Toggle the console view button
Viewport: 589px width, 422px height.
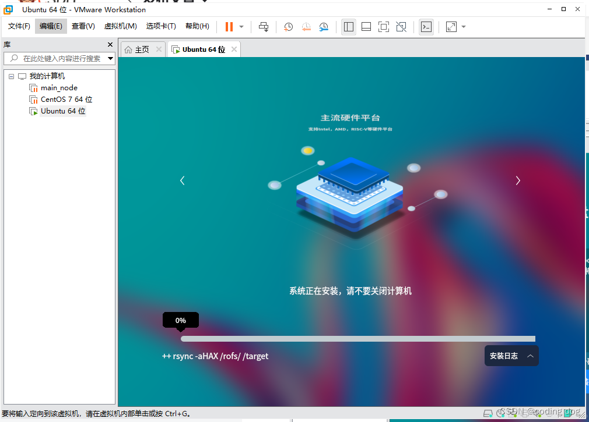pos(426,27)
